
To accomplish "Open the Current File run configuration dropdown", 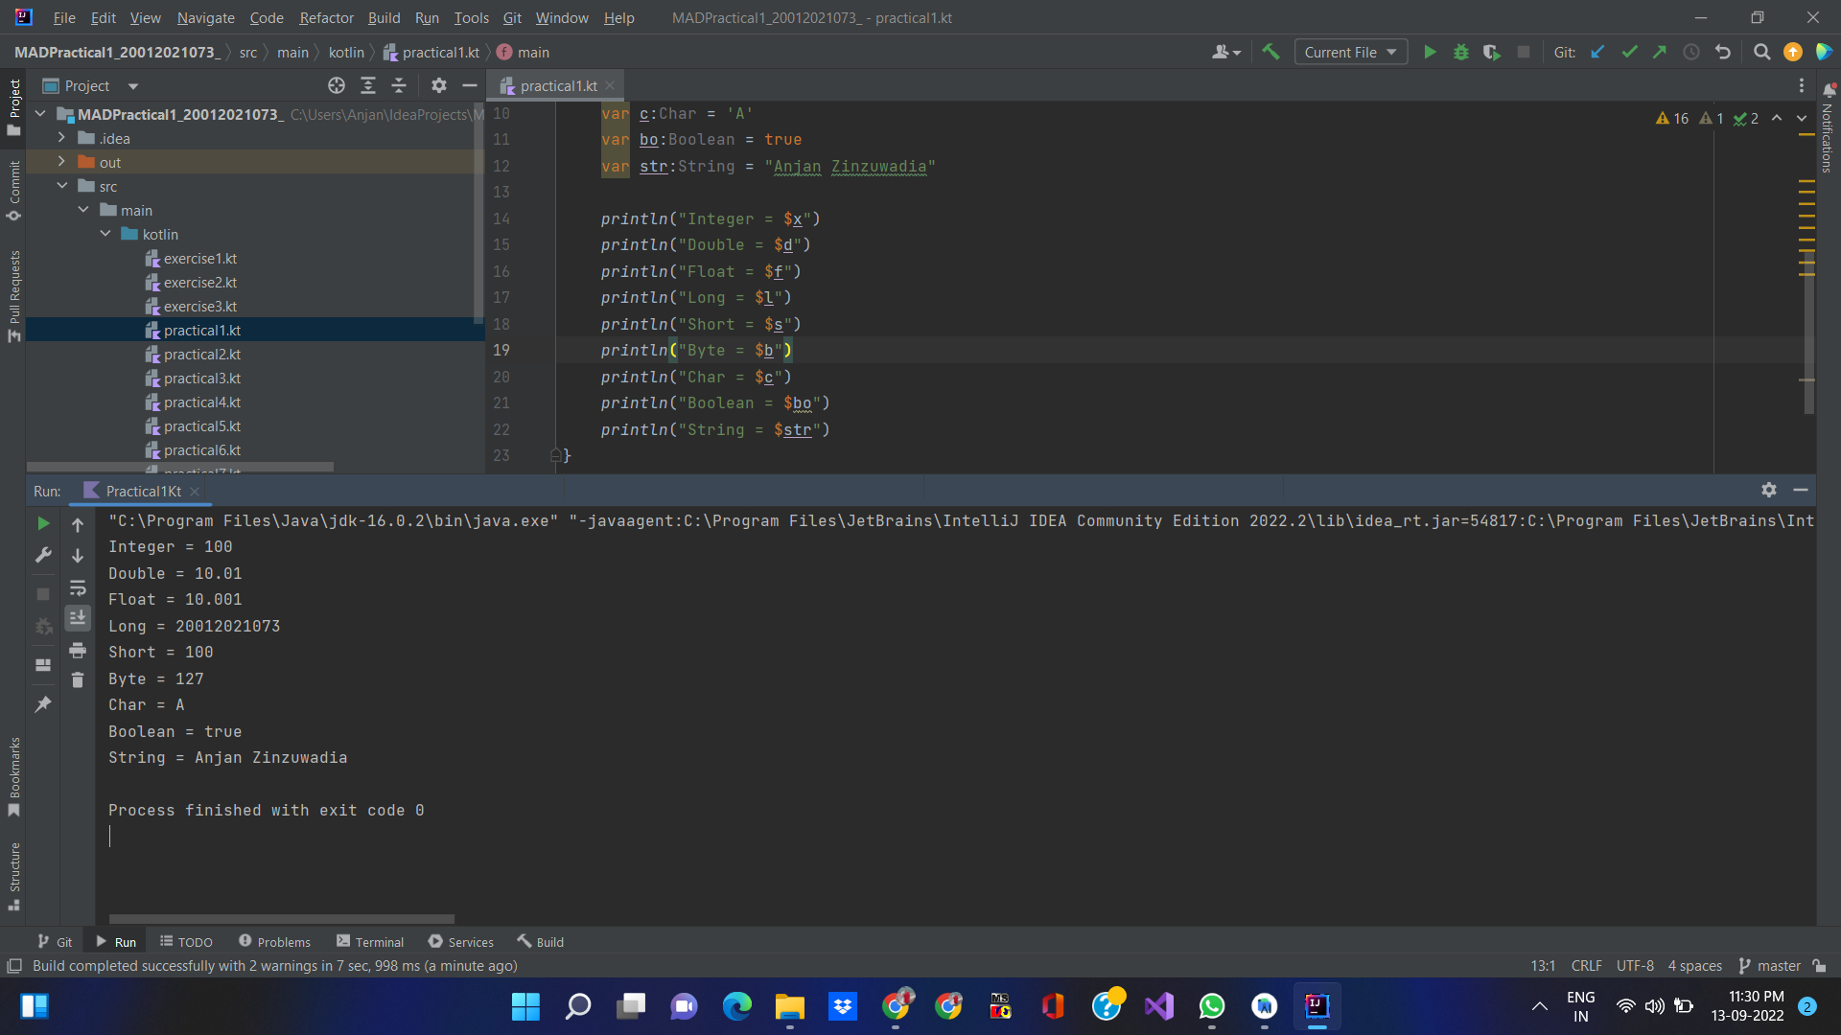I will tap(1350, 52).
